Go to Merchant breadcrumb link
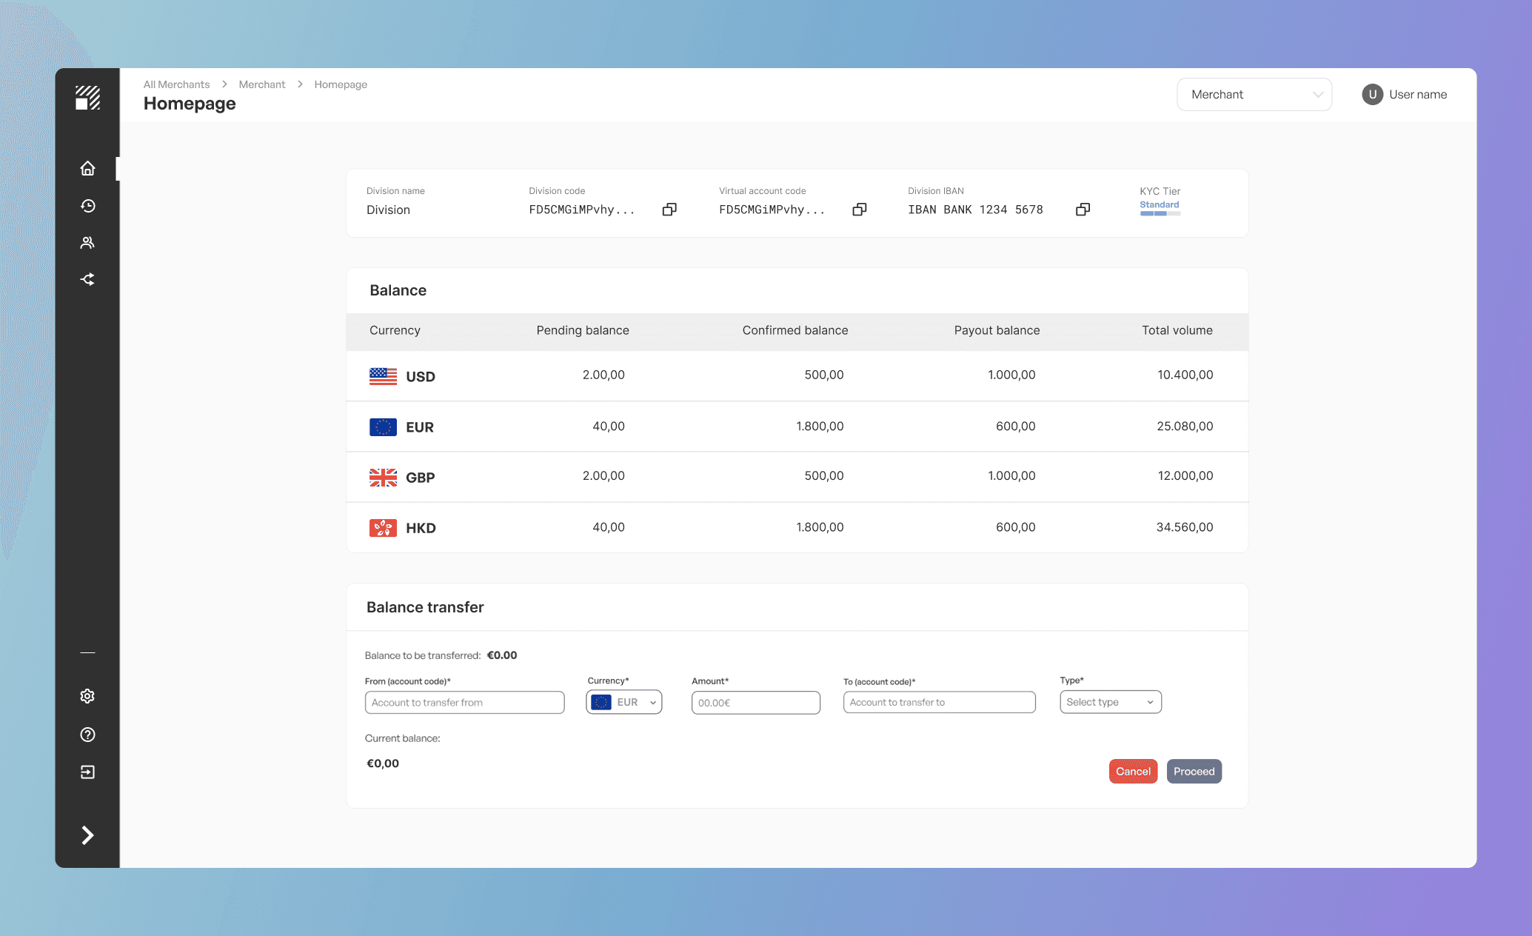The image size is (1532, 936). click(261, 84)
